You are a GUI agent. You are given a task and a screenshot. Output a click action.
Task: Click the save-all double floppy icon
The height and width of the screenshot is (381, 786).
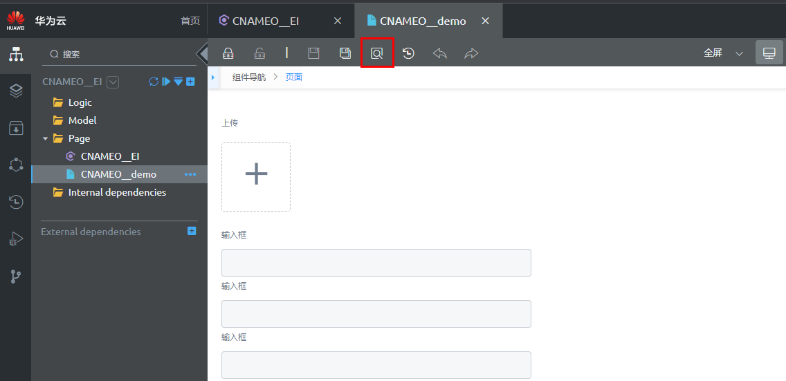click(x=345, y=53)
